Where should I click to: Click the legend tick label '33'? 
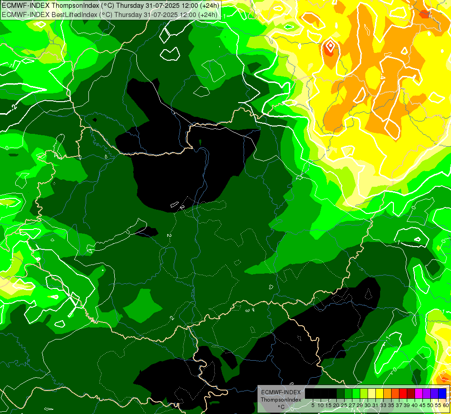tap(383, 405)
